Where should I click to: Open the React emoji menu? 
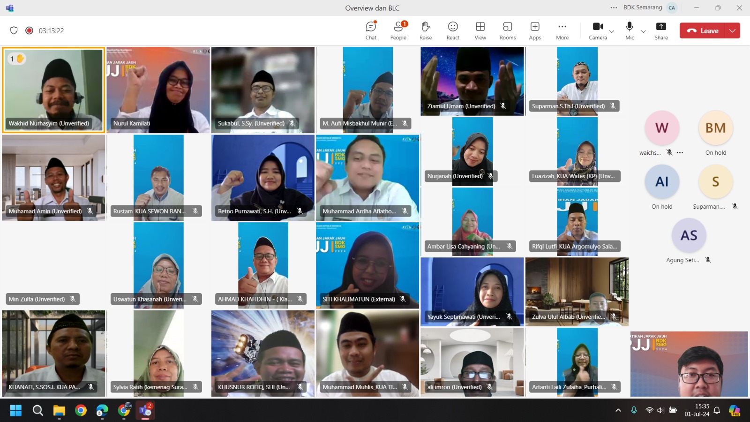tap(453, 30)
